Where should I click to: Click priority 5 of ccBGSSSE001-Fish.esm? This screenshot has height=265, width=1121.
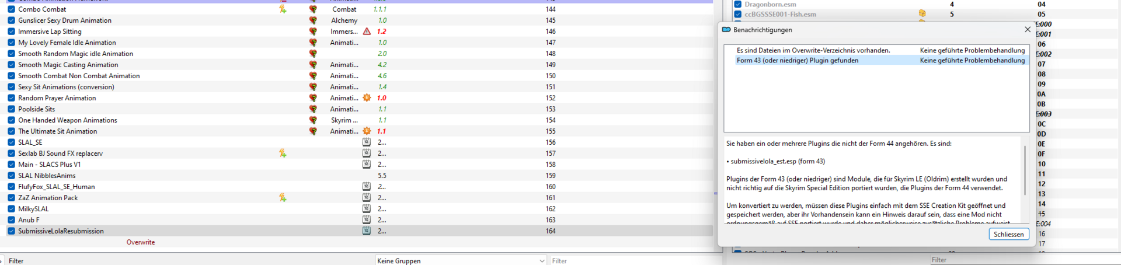952,14
